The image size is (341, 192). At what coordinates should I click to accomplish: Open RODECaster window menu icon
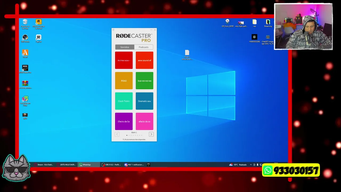[x=113, y=30]
